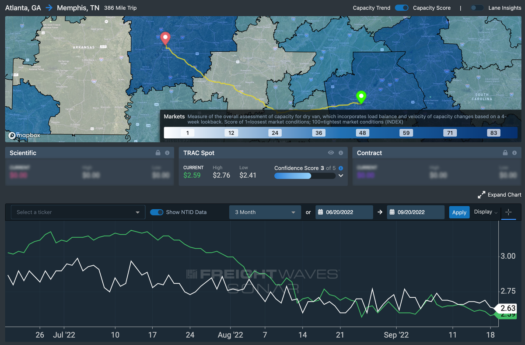Click the legend value 83

pyautogui.click(x=493, y=133)
